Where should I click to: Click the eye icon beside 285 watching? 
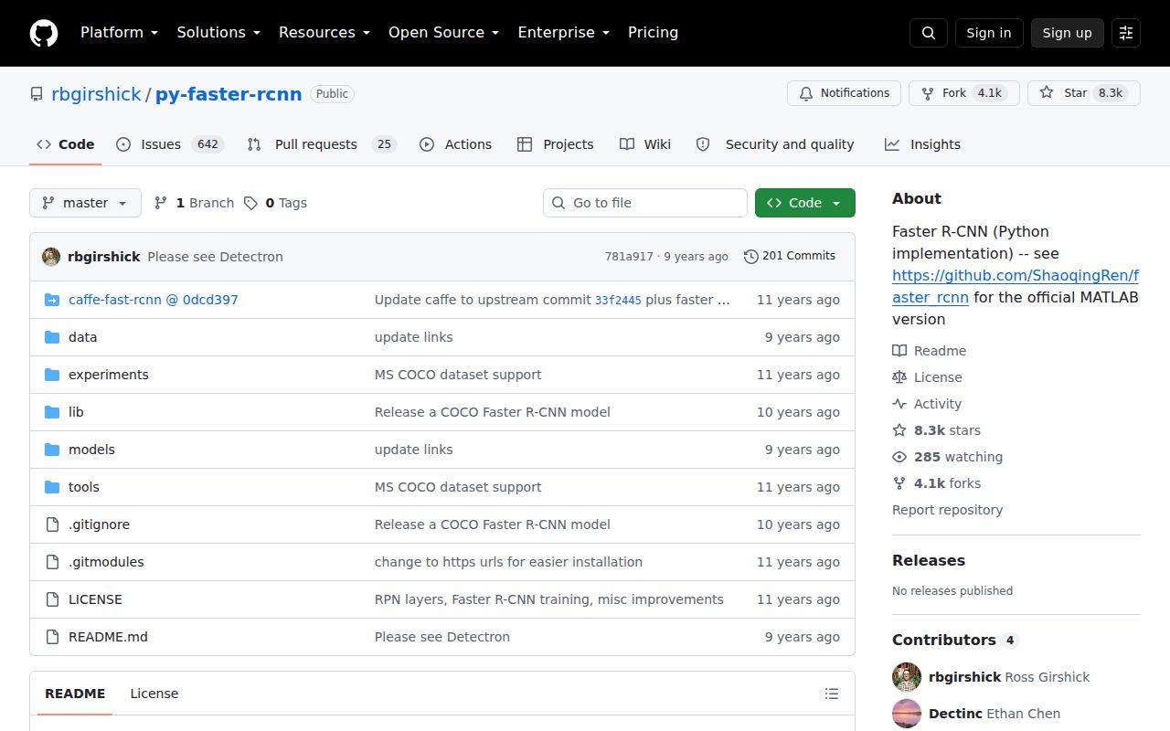coord(899,457)
